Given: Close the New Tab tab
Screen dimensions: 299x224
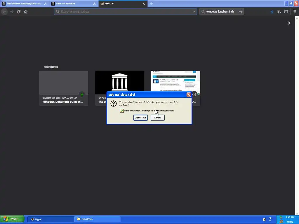Looking at the screenshot, I should [144, 3].
